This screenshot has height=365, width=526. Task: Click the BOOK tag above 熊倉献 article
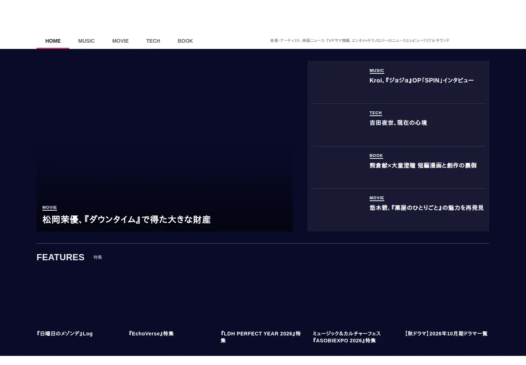click(376, 156)
